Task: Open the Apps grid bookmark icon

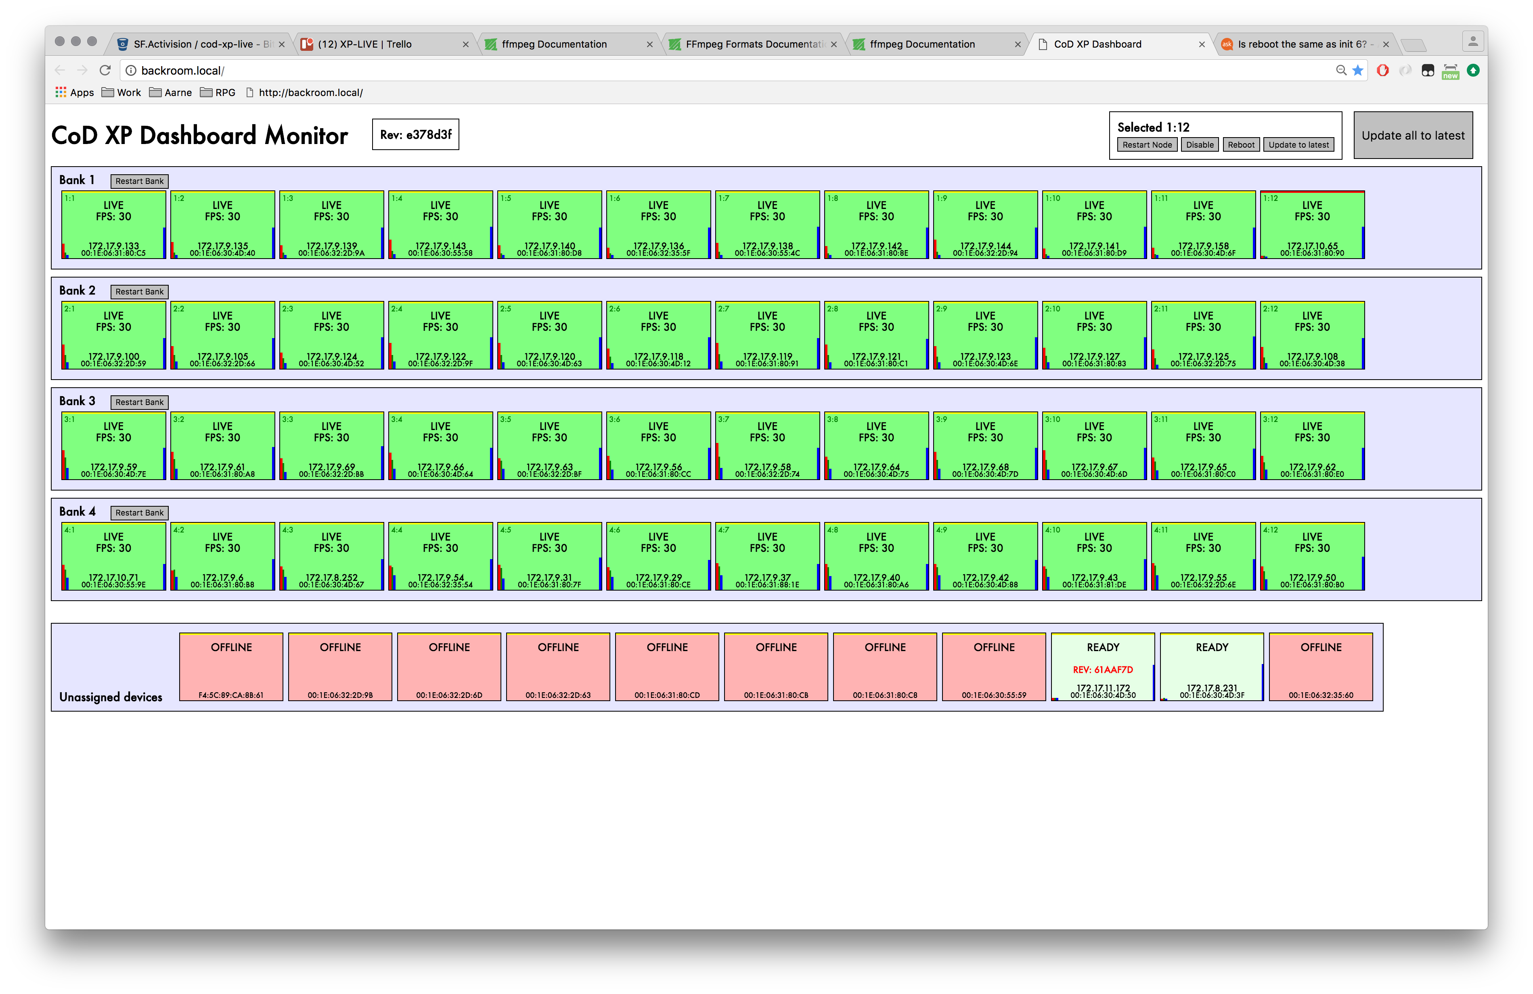Action: [61, 92]
